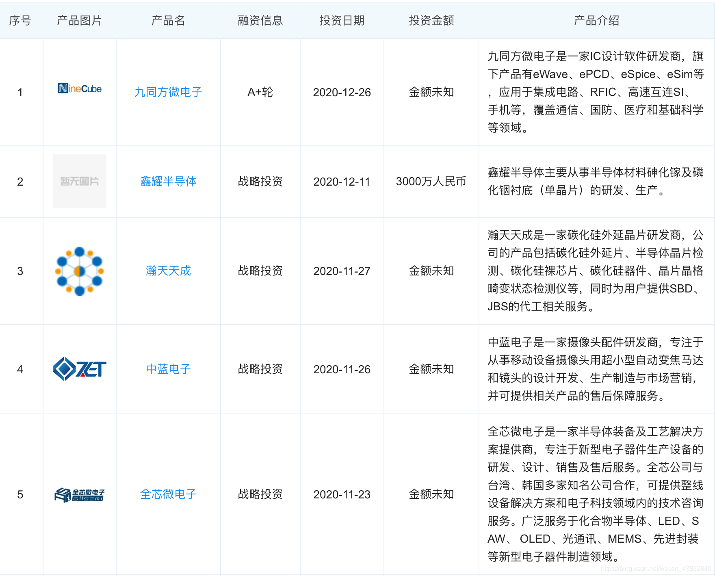Select the date 2020-12-11
The height and width of the screenshot is (576, 715).
click(342, 182)
